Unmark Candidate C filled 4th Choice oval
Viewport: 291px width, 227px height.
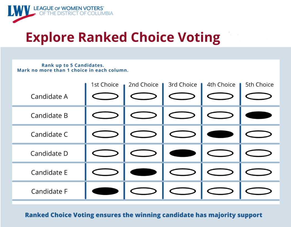220,134
